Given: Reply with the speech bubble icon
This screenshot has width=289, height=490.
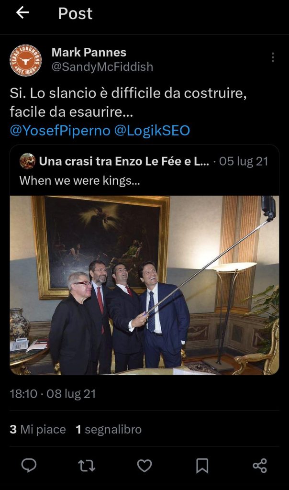Looking at the screenshot, I should coord(29,466).
